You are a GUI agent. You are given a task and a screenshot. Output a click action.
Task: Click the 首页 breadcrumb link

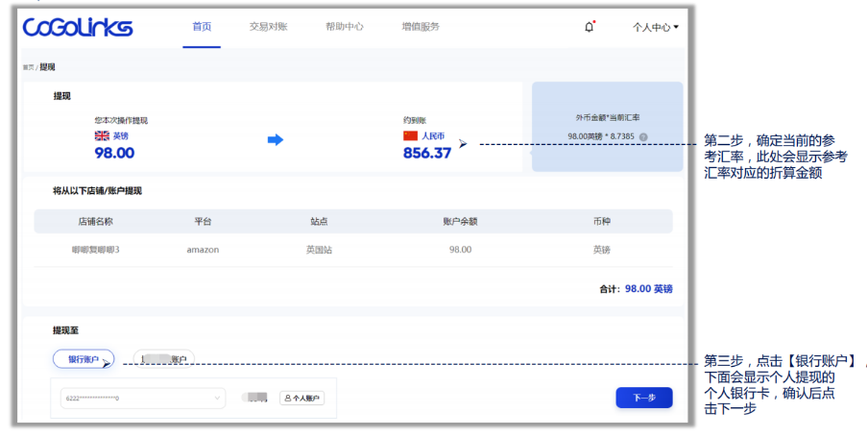(28, 67)
